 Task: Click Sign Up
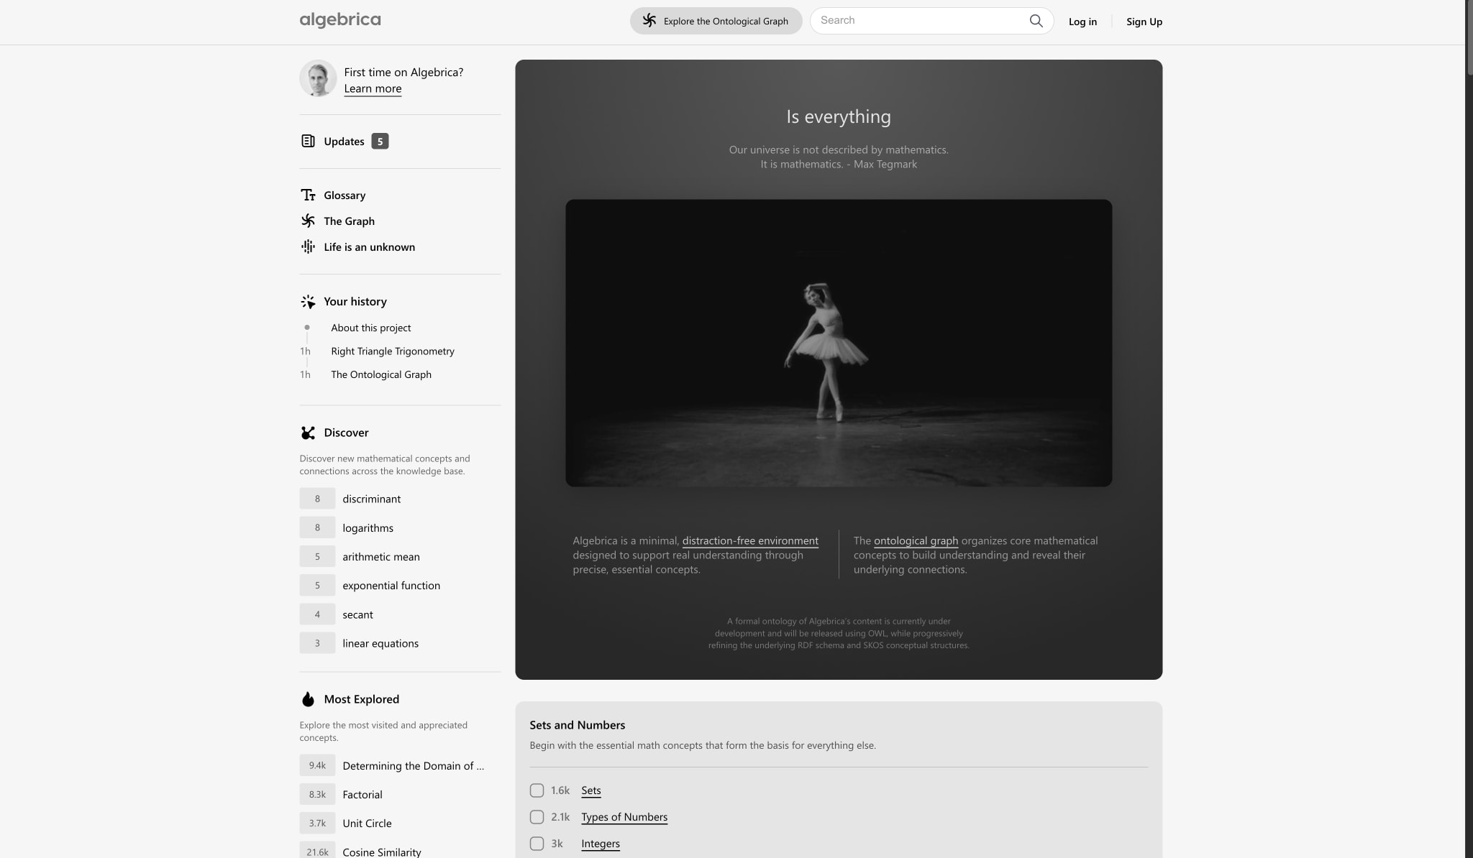1144,22
